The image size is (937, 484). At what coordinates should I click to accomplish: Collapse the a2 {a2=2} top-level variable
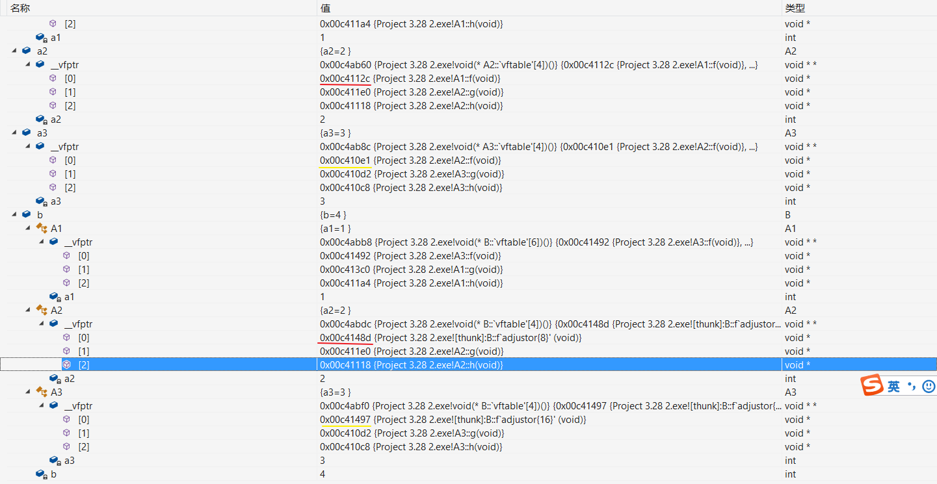(x=14, y=51)
